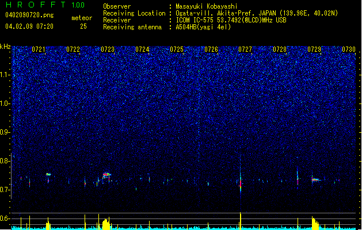
Task: Click the 0726 time marker
Action: (211, 49)
